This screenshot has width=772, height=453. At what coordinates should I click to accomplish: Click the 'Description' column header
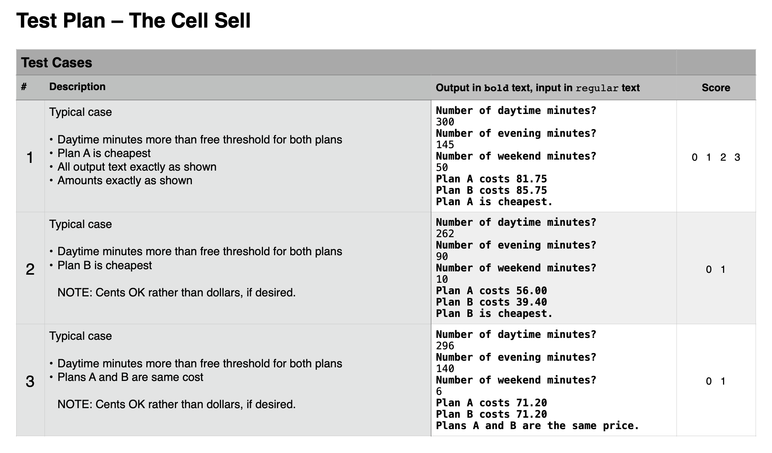pos(77,87)
